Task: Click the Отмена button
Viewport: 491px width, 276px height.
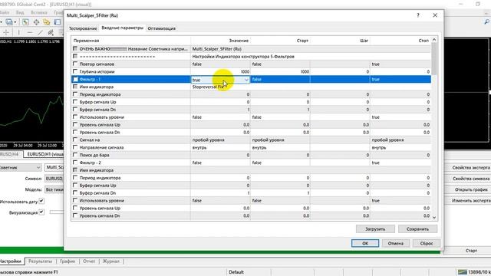Action: coord(396,243)
